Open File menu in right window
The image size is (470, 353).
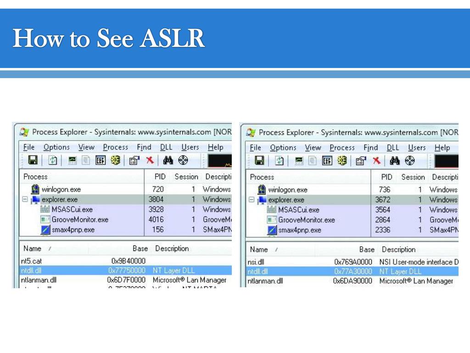coord(255,148)
